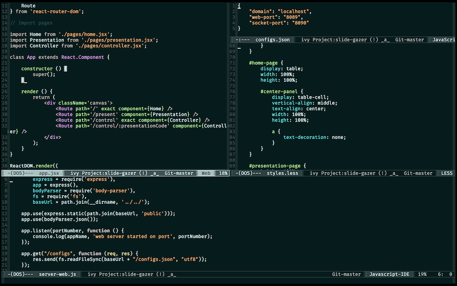Click 'text-align: center;' rule
The width and height of the screenshot is (457, 286).
point(299,109)
